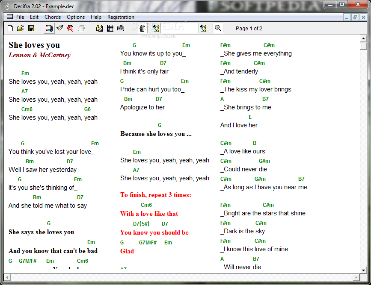Click bold line 'She says she loves you'

coord(42,232)
